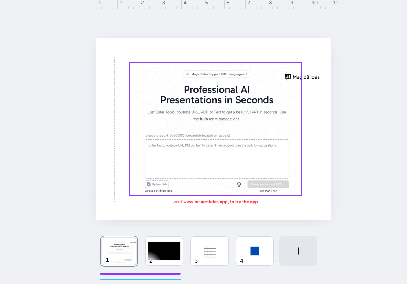Screen dimensions: 407x284
Task: Click MagicSlides Support 100+ Languages pill
Action: 217,74
